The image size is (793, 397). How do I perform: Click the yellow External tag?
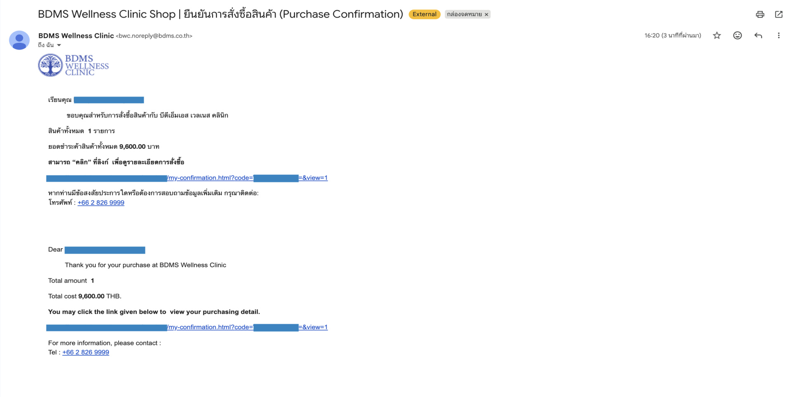424,14
